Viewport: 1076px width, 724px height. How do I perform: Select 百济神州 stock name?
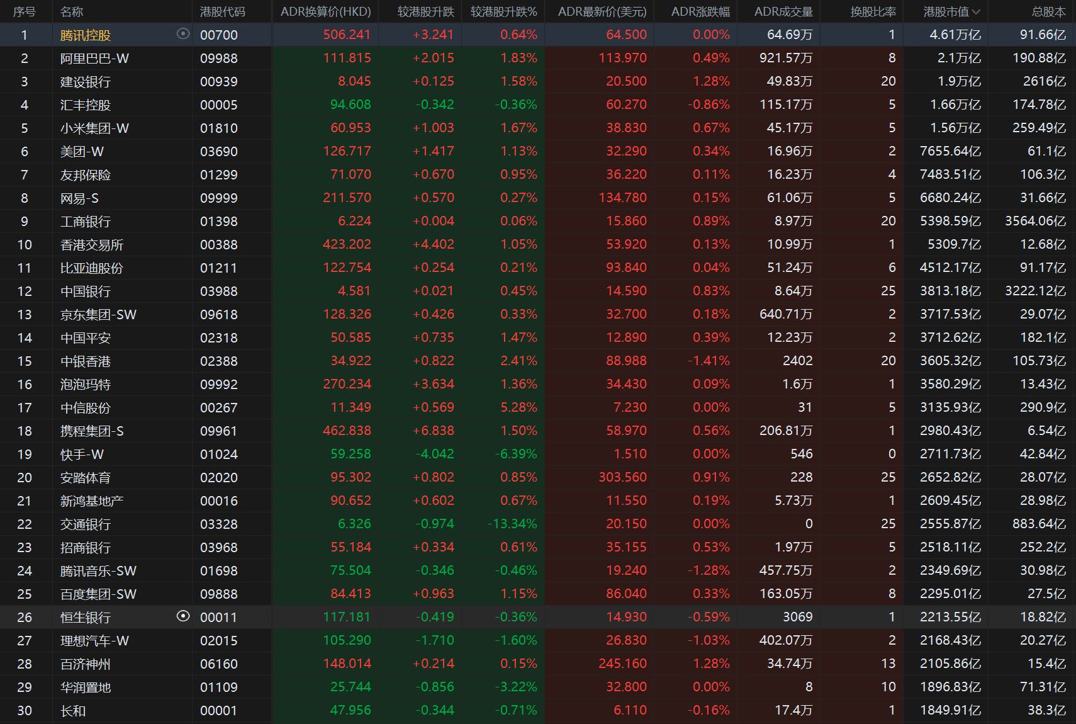85,664
